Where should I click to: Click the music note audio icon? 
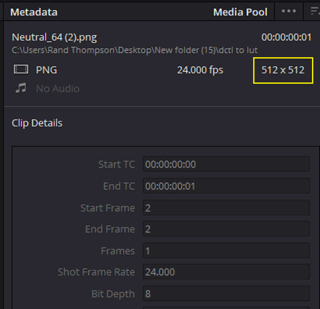[x=21, y=88]
